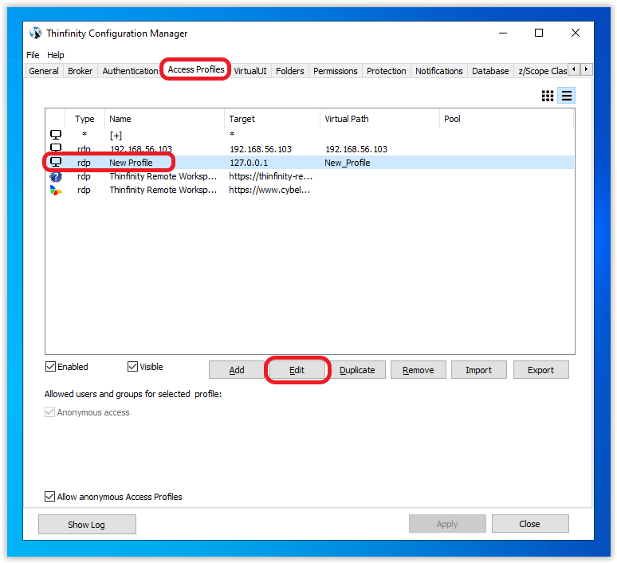
Task: Select the [+] profile row
Action: [309, 136]
